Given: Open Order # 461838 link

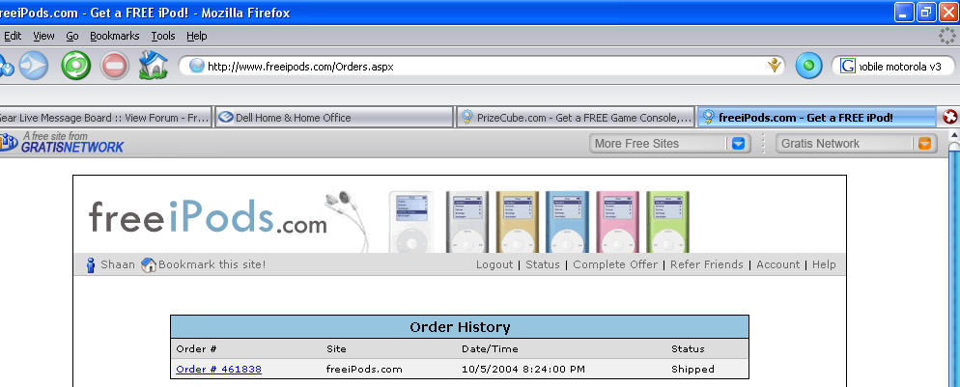Looking at the screenshot, I should (x=218, y=370).
